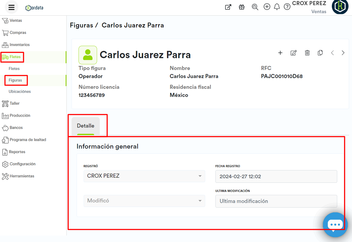Open the notifications bell

pyautogui.click(x=277, y=7)
